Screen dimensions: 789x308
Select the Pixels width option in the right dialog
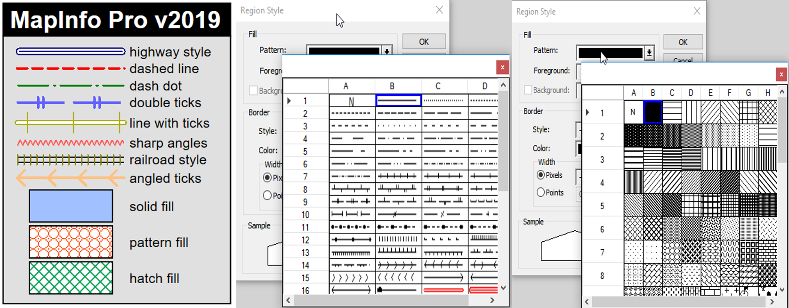[541, 175]
